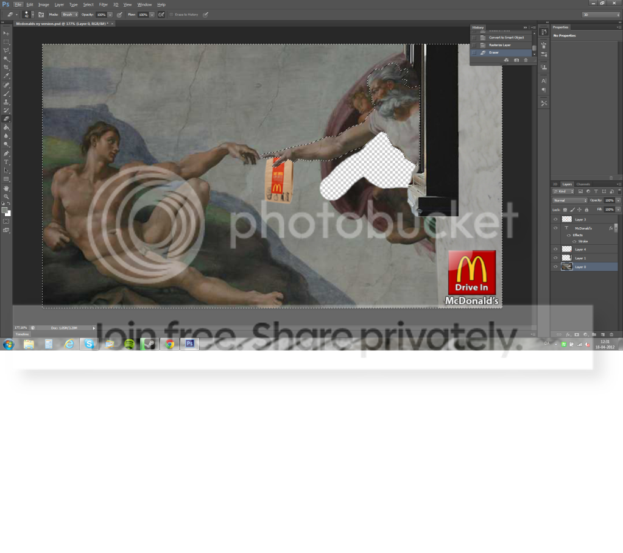623x553 pixels.
Task: Select the Pen tool
Action: [x=6, y=153]
